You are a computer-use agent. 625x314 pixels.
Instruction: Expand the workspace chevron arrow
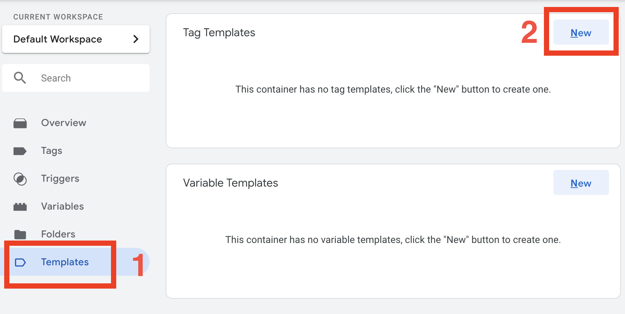click(x=136, y=39)
